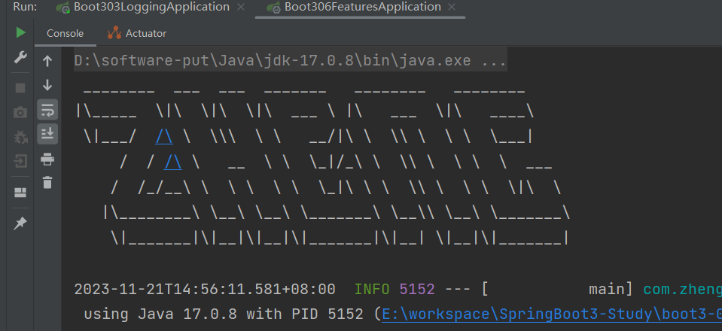
Task: Click the down arrow stack trace icon
Action: point(47,85)
